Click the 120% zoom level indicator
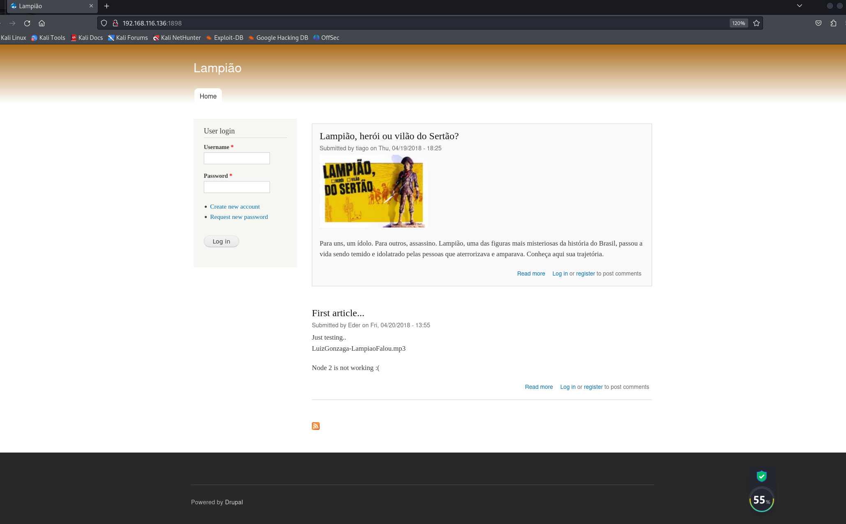This screenshot has width=846, height=524. [x=738, y=23]
